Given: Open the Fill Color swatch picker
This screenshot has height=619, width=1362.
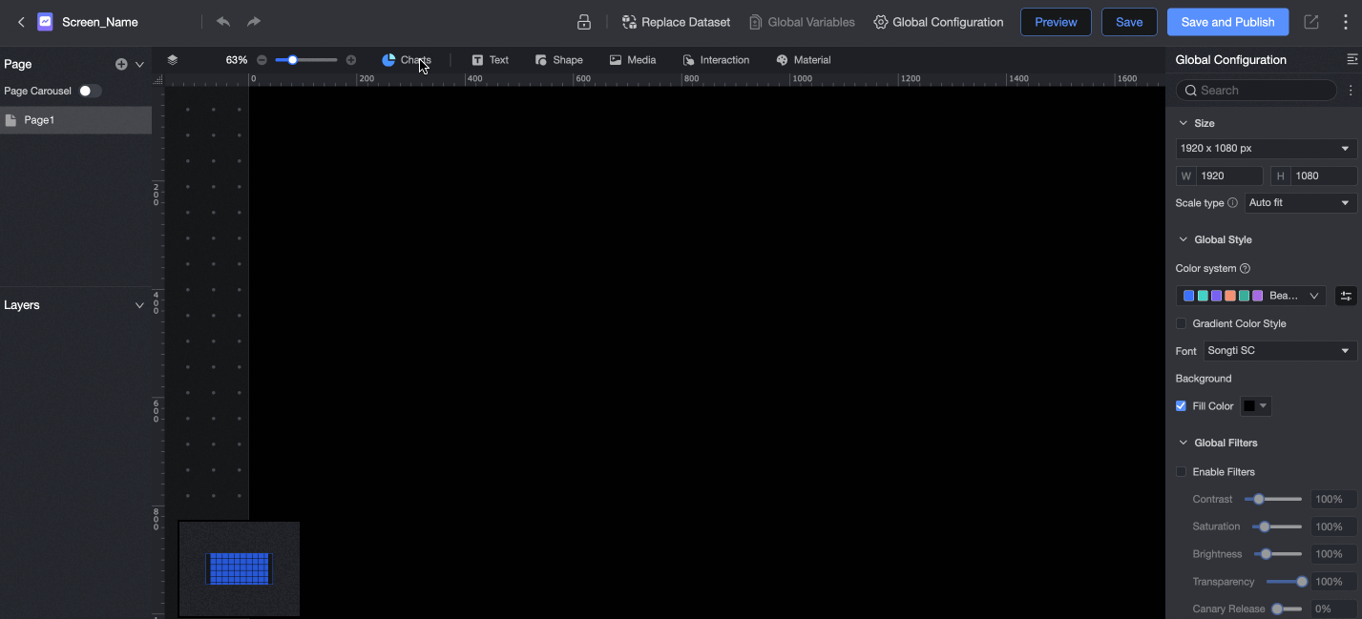Looking at the screenshot, I should pos(1255,405).
